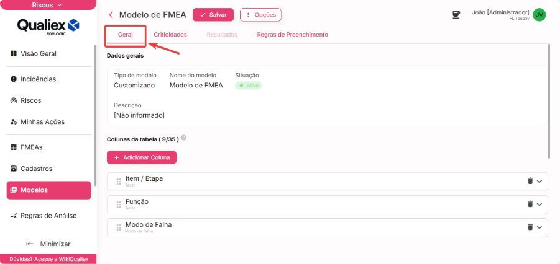Expand the Modo de Falha column row
560x264 pixels.
pos(539,227)
